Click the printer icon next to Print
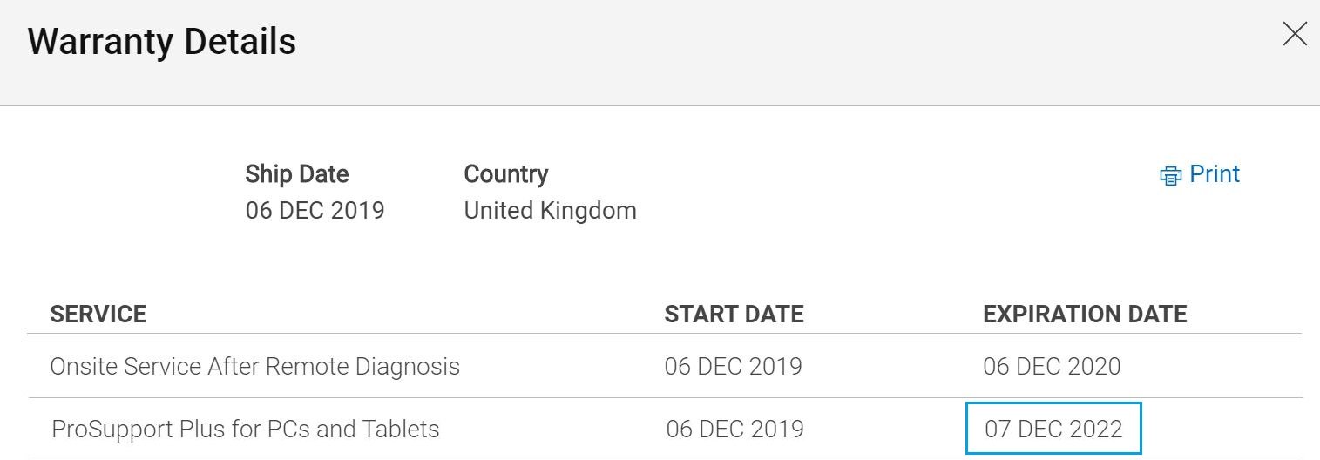Screen dimensions: 1320x460 (x=1169, y=176)
